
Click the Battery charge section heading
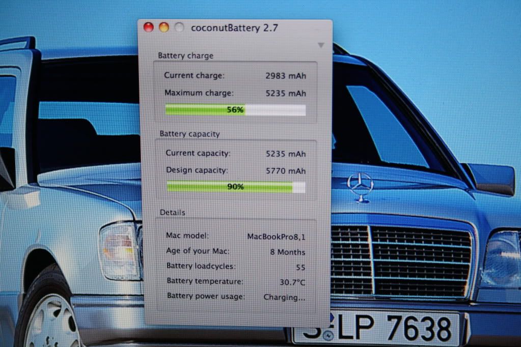(x=185, y=56)
